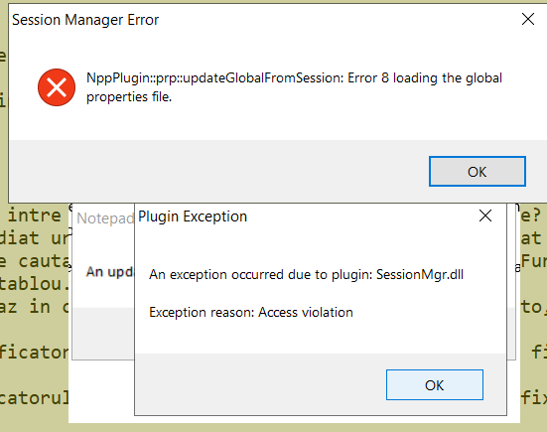Bring the Notepad dialog title to front

[x=105, y=218]
